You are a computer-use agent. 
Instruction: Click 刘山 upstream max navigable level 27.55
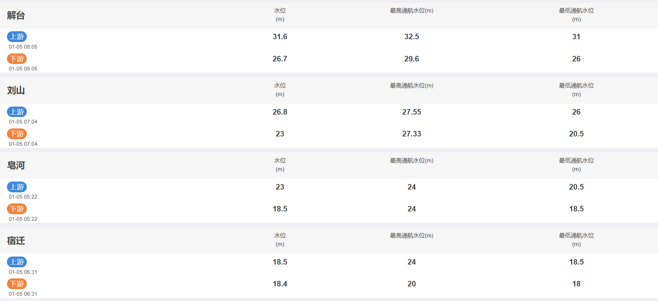pos(412,112)
